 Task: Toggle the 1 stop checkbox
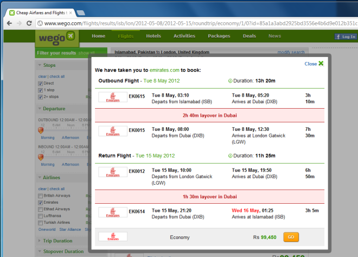coord(41,90)
